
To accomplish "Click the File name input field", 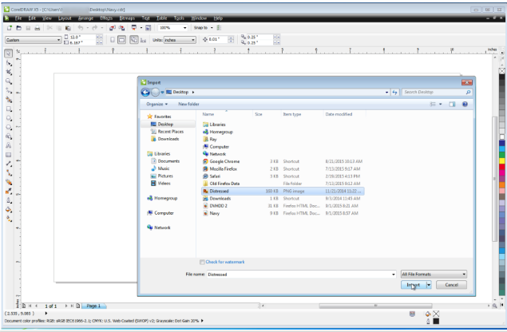I will coord(299,274).
